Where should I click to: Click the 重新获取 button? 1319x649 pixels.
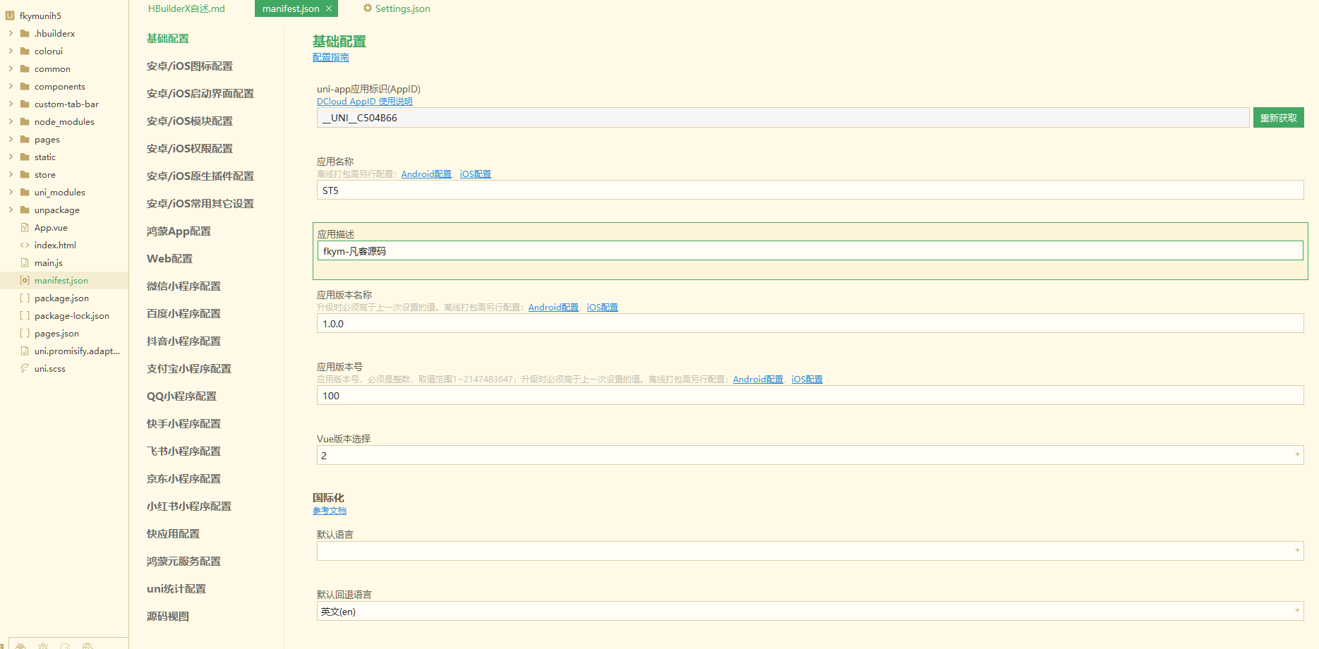pyautogui.click(x=1278, y=117)
